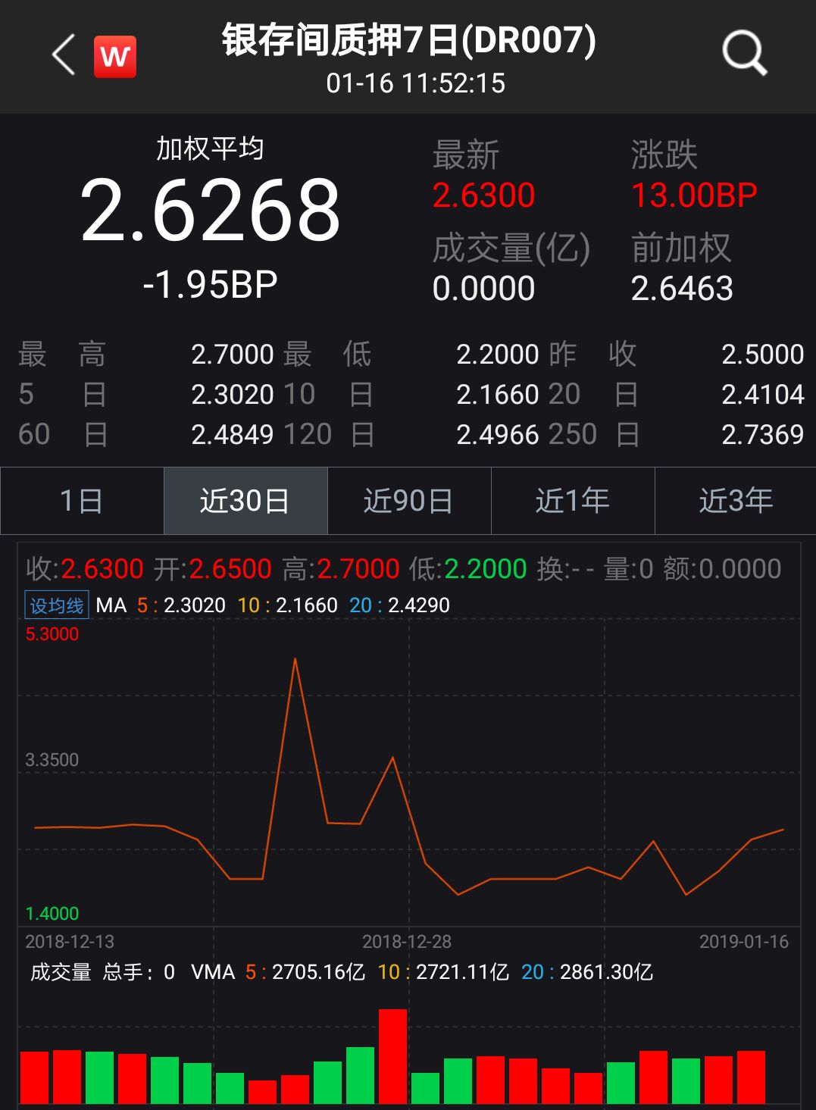Switch to the 近90日 tab

tap(409, 501)
